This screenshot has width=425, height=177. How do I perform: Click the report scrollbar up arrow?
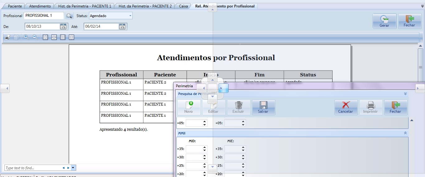420,46
